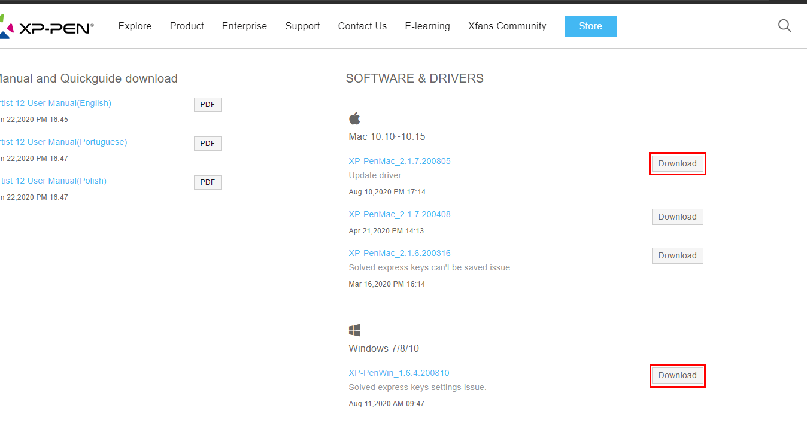Screen dimensions: 807x423
Task: Open XP-PenMac_2.1.7.200805 driver link
Action: point(399,161)
